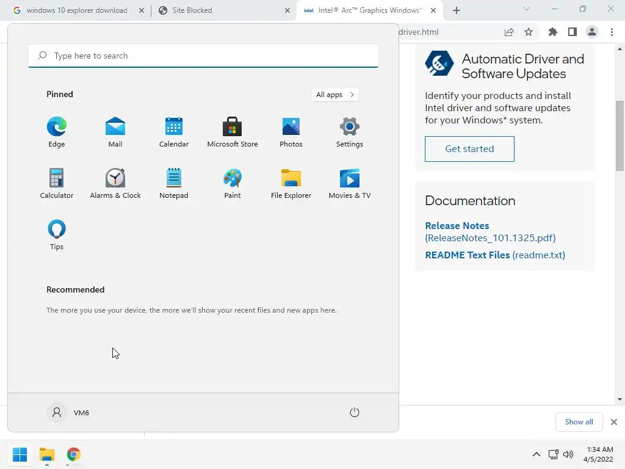Open the VM6 user account menu
This screenshot has width=625, height=469.
(68, 412)
